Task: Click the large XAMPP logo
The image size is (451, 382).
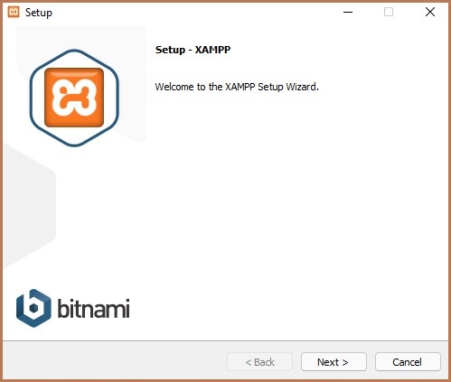Action: coord(74,98)
